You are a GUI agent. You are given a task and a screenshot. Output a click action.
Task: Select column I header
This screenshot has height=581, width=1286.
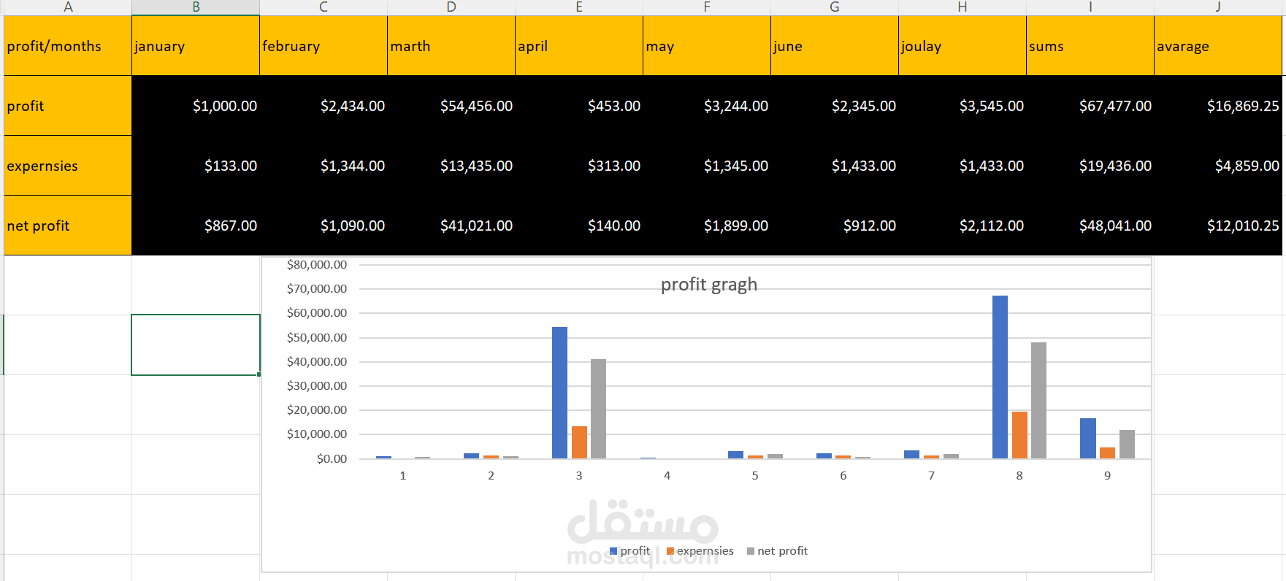pos(1090,7)
